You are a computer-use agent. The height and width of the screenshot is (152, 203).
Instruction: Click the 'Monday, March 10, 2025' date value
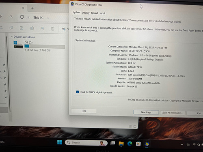(148, 47)
